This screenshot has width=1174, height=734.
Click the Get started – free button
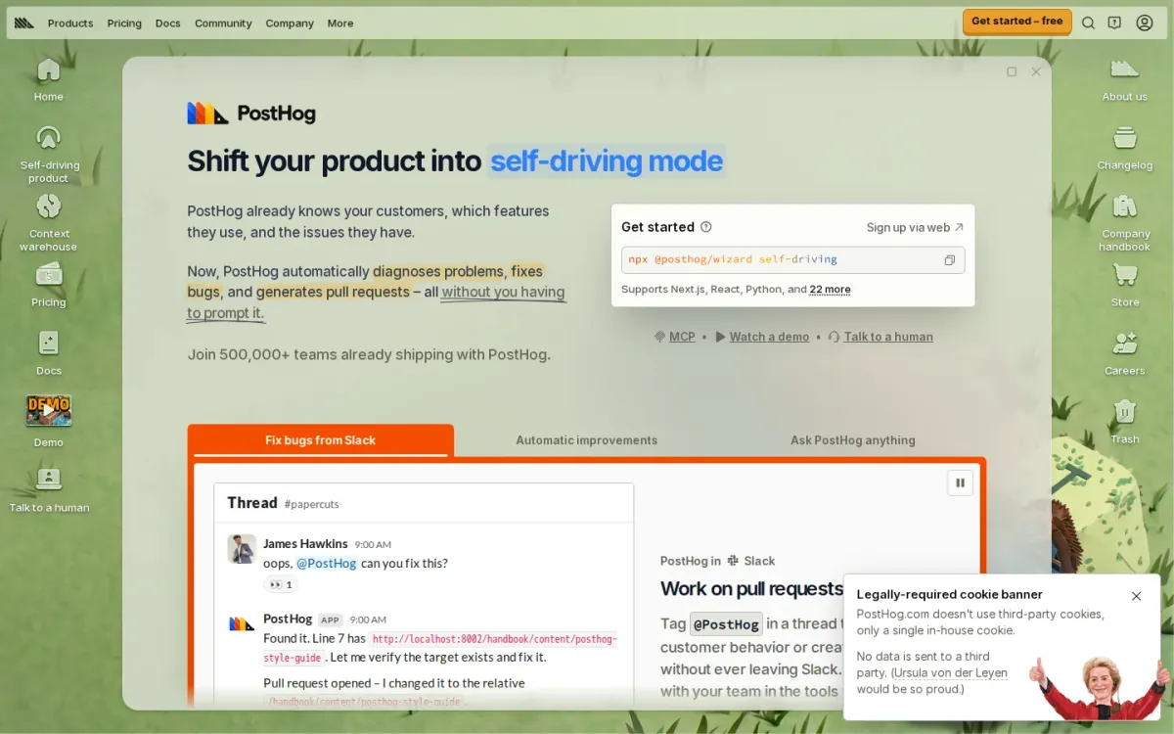point(1016,22)
